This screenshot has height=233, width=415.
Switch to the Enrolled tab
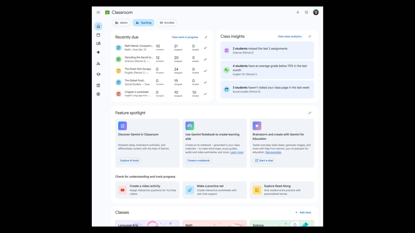[x=167, y=23]
